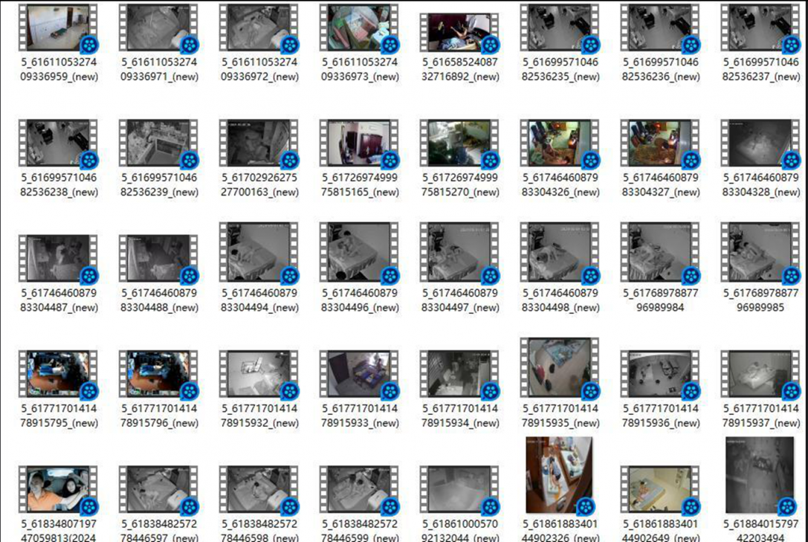
Task: Select video file ending in 83304328
Action: coord(760,145)
